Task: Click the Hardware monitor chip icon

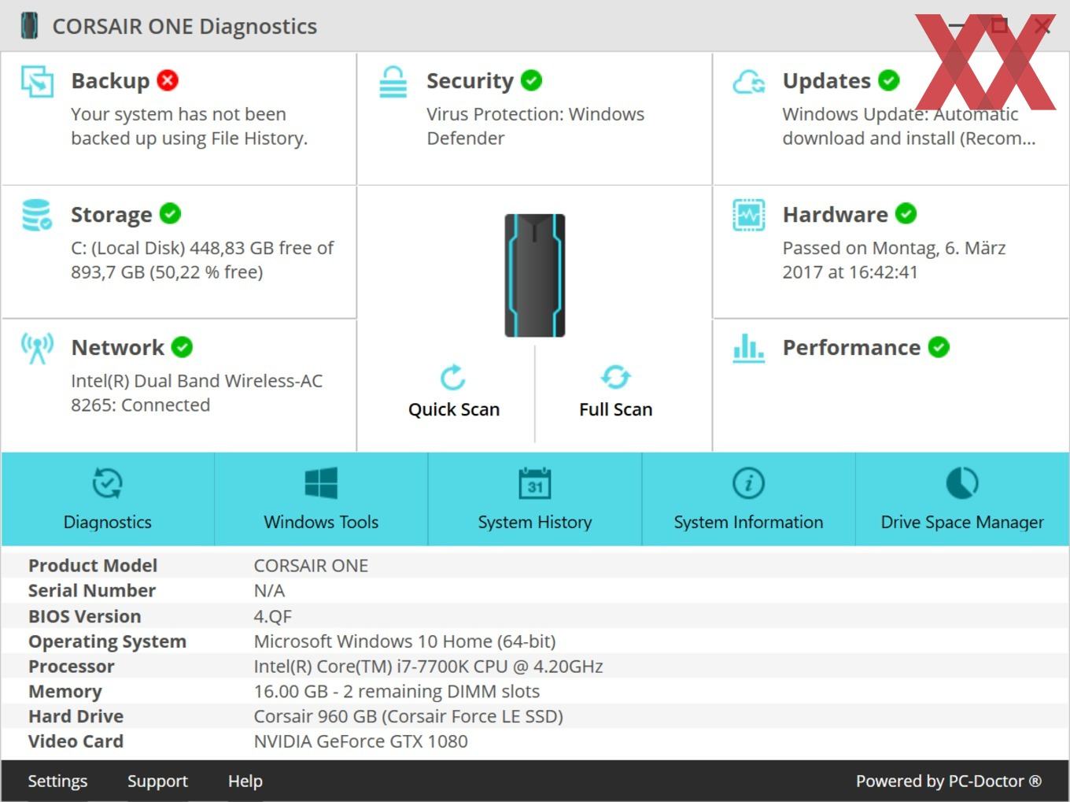Action: pos(748,215)
